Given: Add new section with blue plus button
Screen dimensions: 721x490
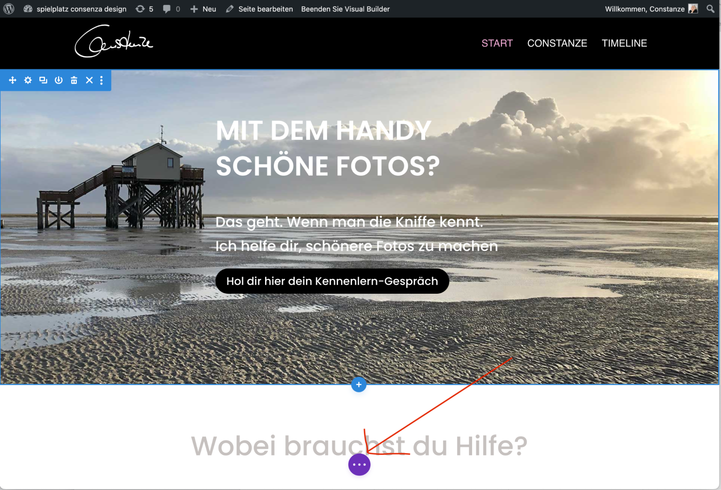Looking at the screenshot, I should pyautogui.click(x=359, y=385).
